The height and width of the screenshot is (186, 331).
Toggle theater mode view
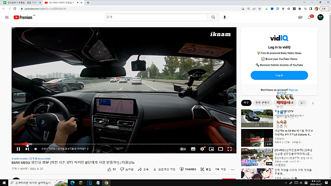coord(221,149)
